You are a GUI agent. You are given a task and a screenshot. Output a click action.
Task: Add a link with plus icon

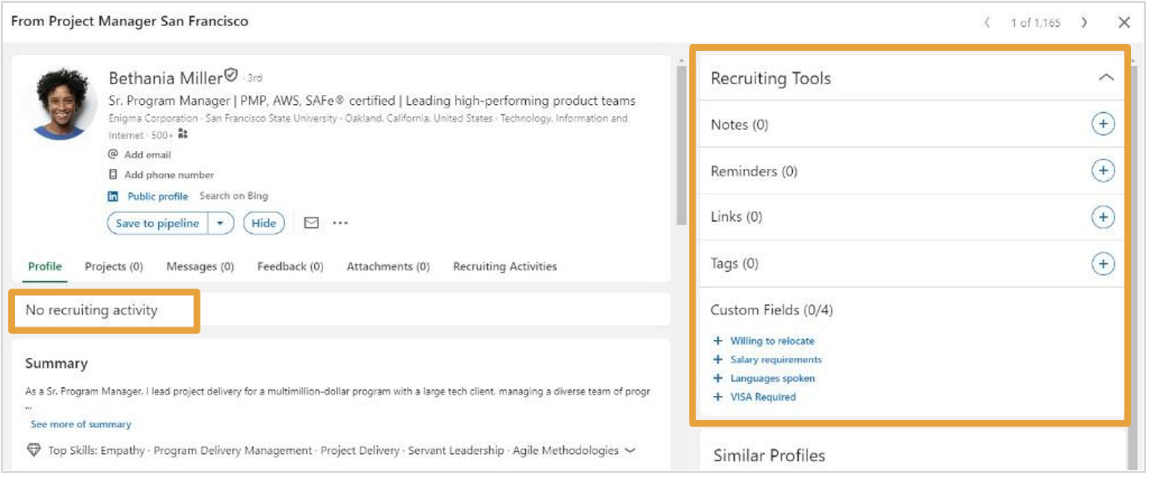(1103, 217)
